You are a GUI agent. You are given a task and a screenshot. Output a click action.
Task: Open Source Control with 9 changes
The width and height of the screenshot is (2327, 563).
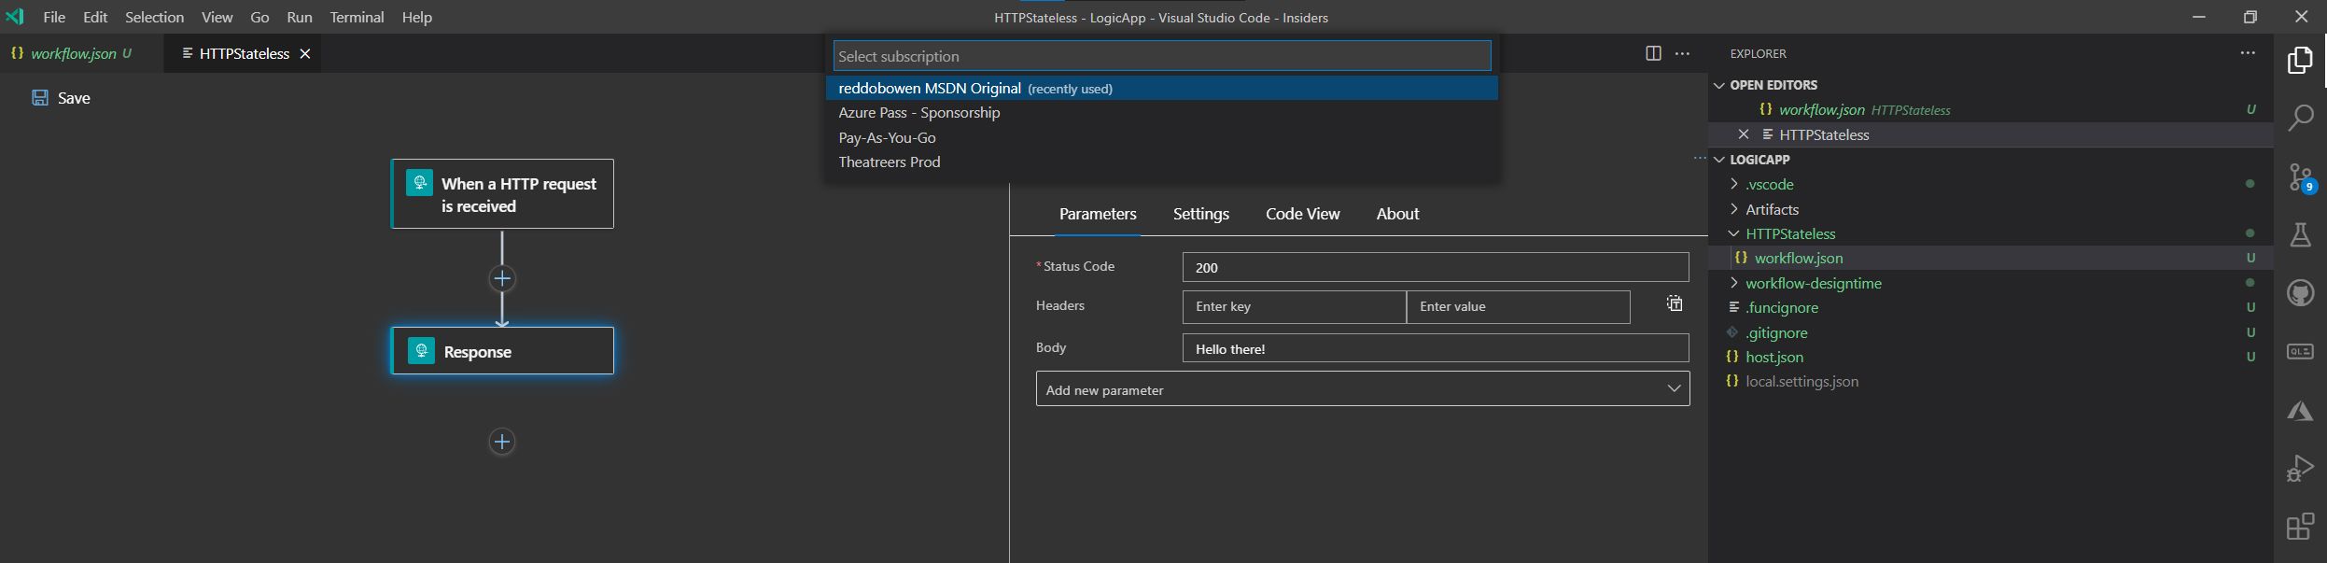point(2300,177)
